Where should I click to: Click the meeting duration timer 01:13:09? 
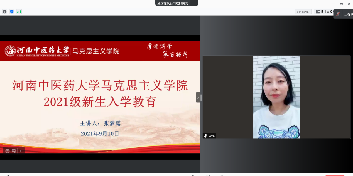pos(303,12)
